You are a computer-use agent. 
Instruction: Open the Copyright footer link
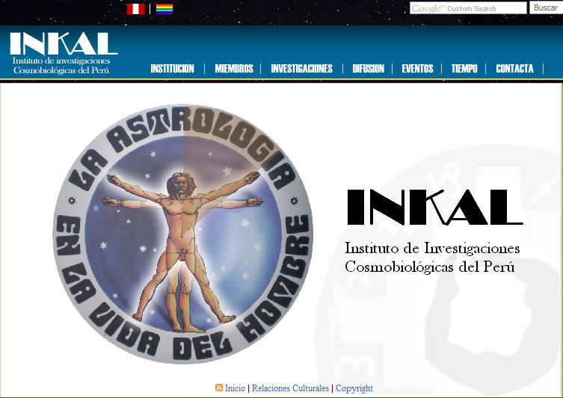pos(354,388)
